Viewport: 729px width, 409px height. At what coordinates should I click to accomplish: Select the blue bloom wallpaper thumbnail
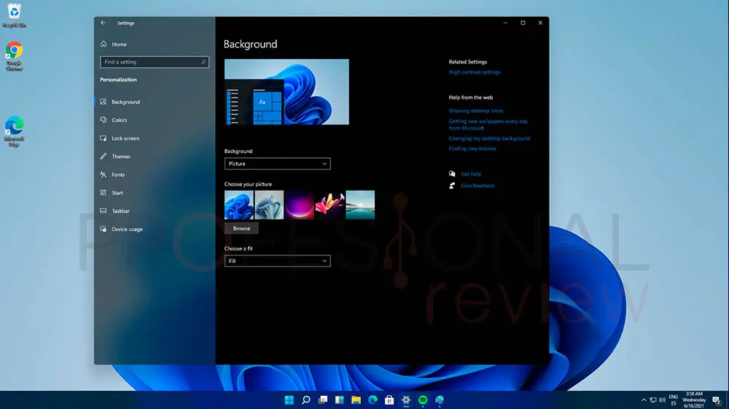[x=239, y=204]
